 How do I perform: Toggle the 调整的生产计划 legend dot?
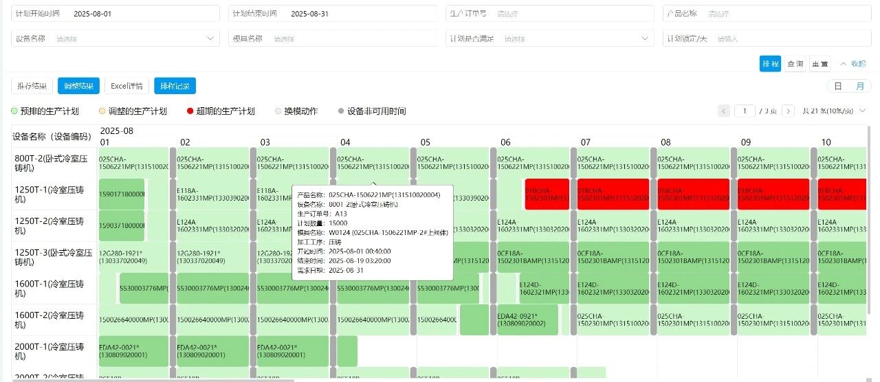pyautogui.click(x=102, y=111)
